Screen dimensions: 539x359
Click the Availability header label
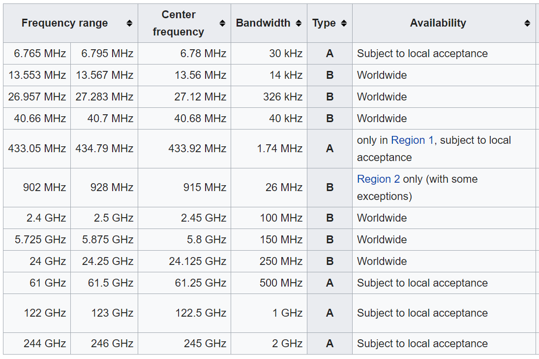click(x=438, y=23)
